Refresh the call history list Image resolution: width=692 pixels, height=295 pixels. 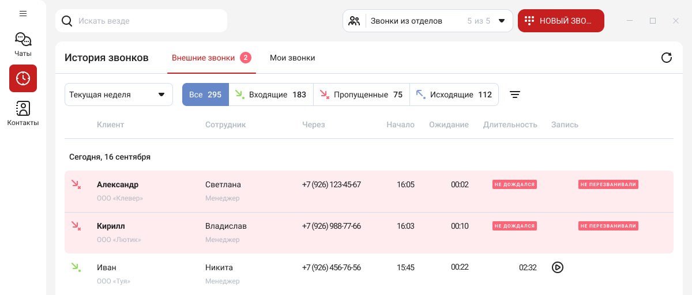pyautogui.click(x=667, y=58)
